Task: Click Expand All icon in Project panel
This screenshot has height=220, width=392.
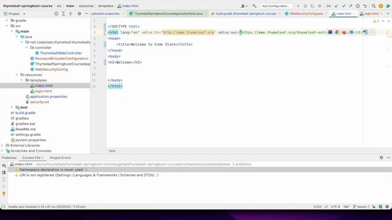Action: coord(63,13)
